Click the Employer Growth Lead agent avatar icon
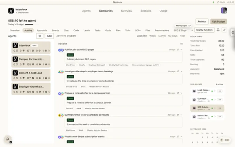Image resolution: width=235 pixels, height=147 pixels. (15, 86)
